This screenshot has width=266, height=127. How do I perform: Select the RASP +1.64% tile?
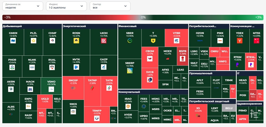28,117
